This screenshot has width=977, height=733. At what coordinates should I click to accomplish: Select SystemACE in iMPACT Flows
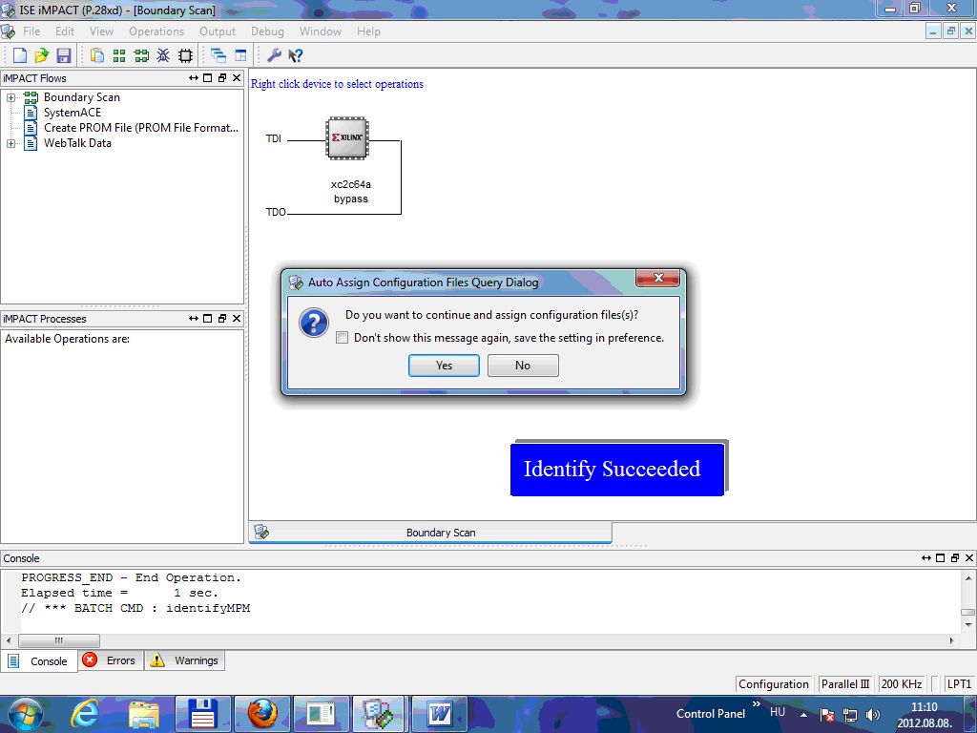pos(72,113)
